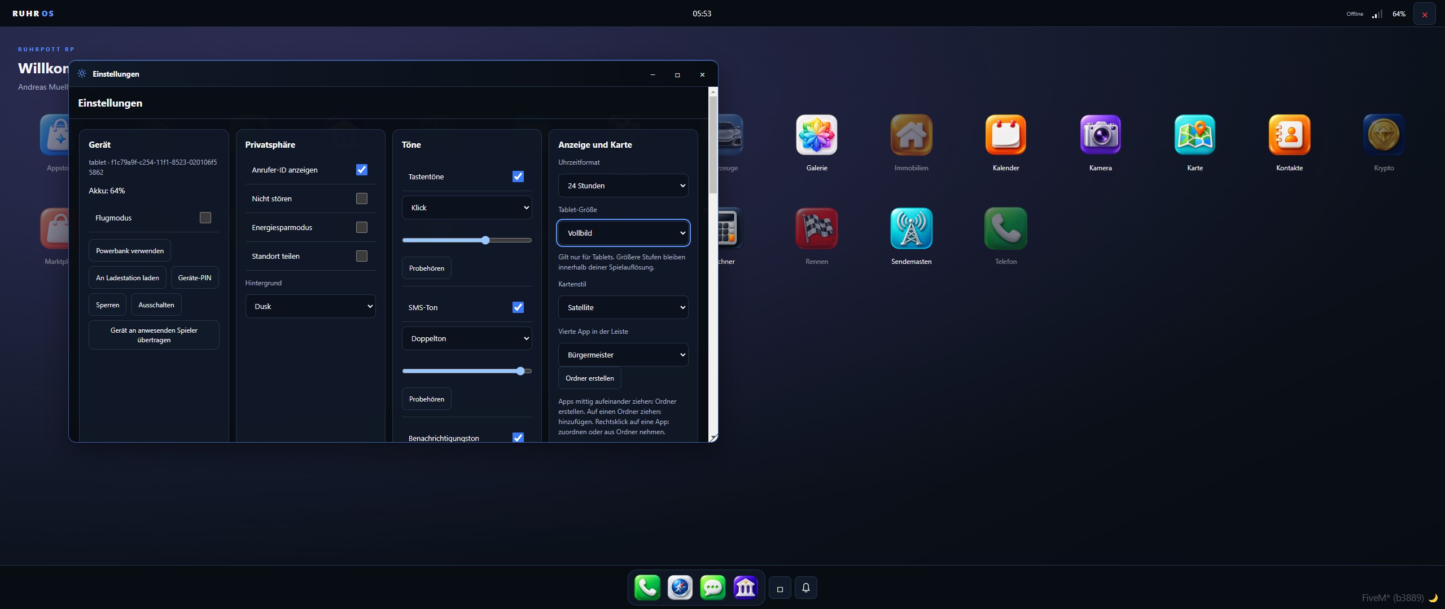This screenshot has height=609, width=1445.
Task: Click An Ladestation laden button
Action: tap(128, 278)
